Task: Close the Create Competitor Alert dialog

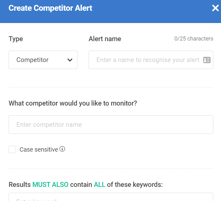Action: click(x=215, y=8)
